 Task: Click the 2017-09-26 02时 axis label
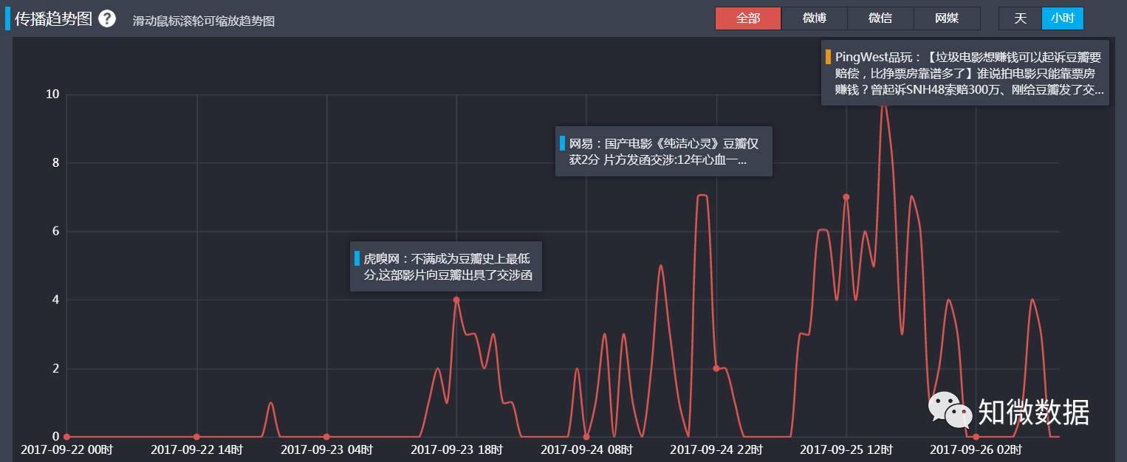pyautogui.click(x=976, y=449)
